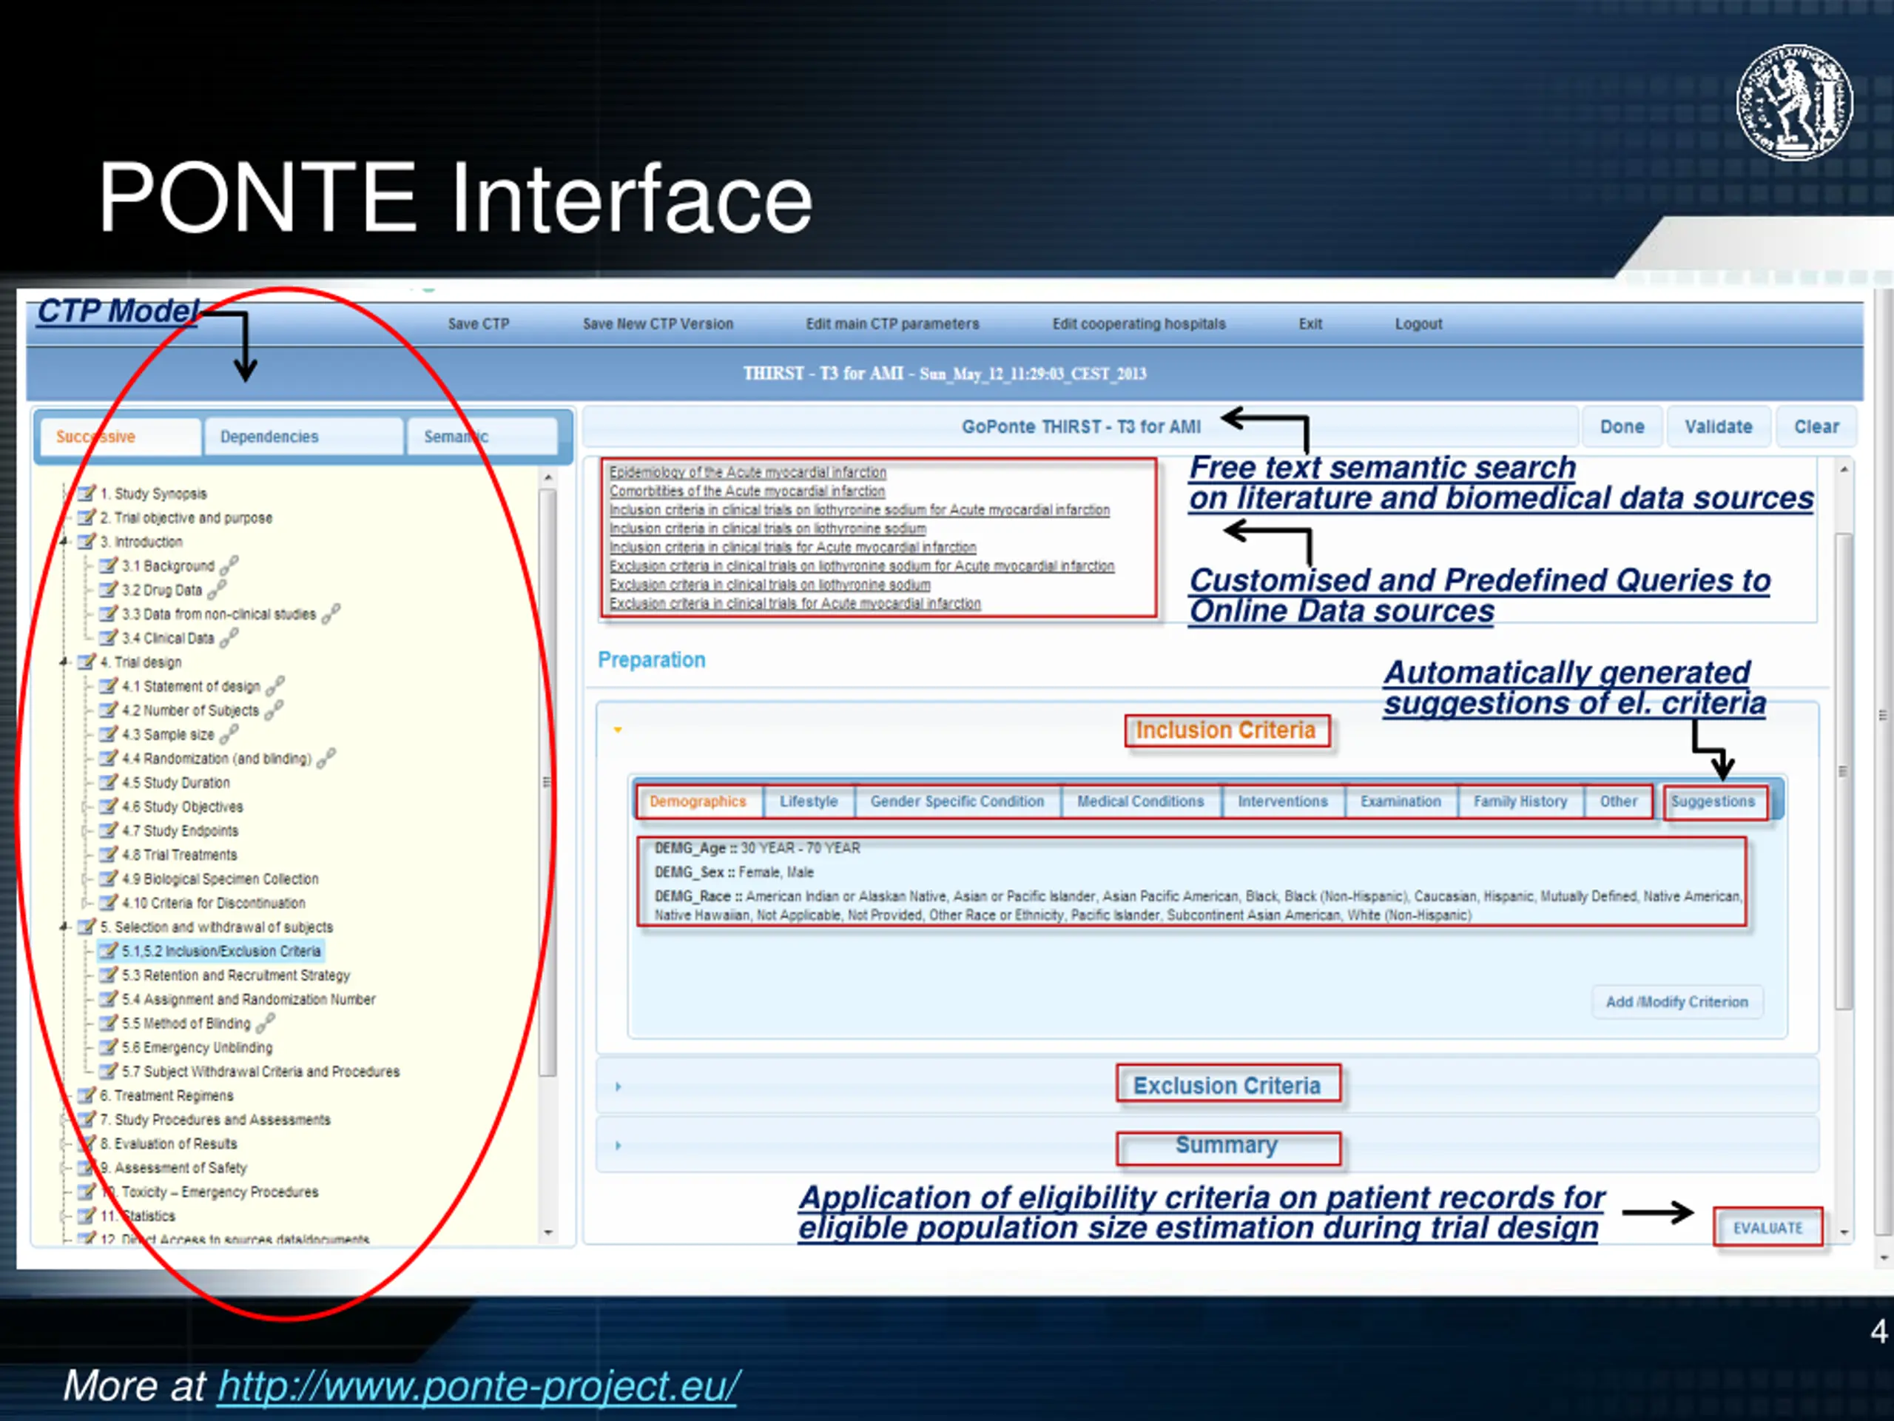Click edit icon of 2. Trial objective and purpose
1894x1421 pixels.
pyautogui.click(x=87, y=517)
